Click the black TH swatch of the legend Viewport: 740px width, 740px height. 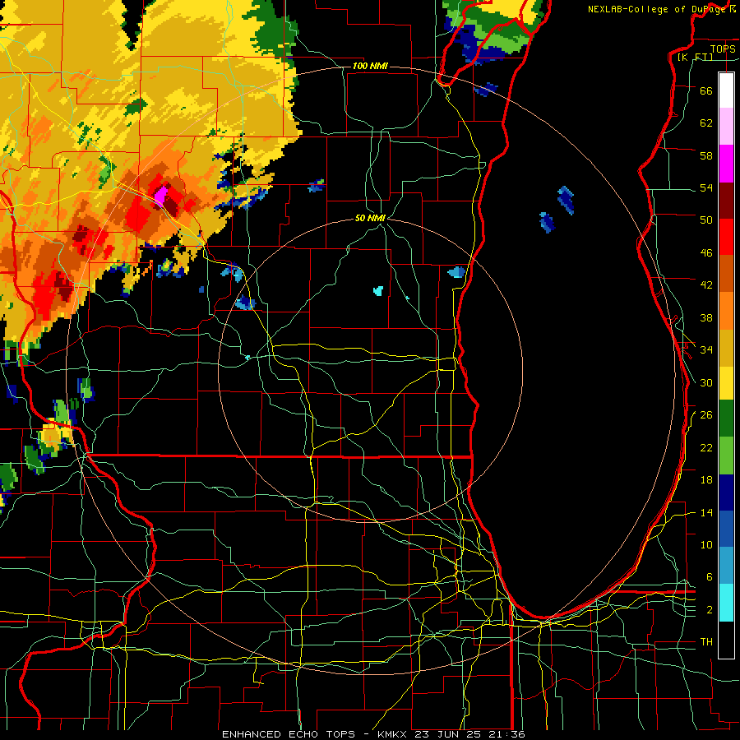(726, 640)
